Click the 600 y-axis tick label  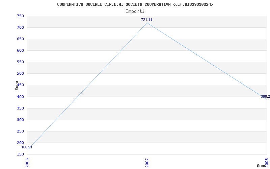tap(20, 50)
